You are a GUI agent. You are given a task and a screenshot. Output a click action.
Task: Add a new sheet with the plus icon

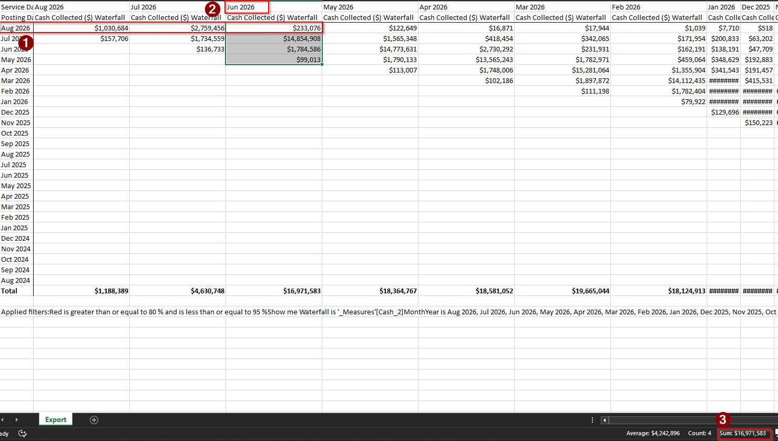[94, 419]
